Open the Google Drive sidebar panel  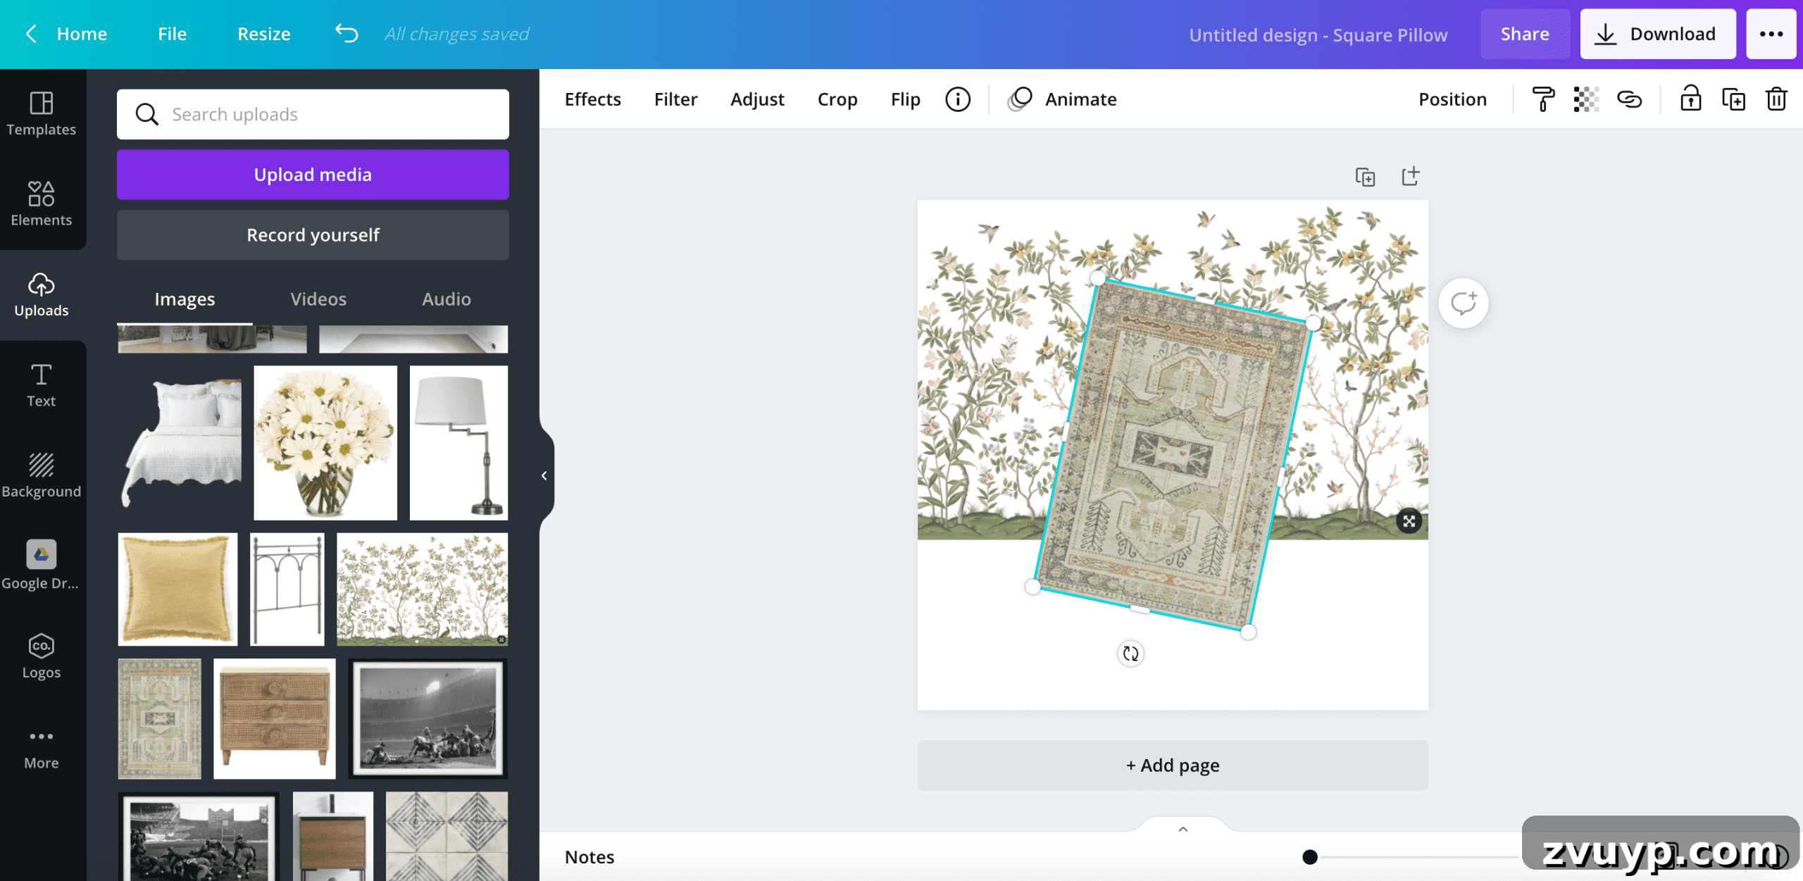[42, 566]
